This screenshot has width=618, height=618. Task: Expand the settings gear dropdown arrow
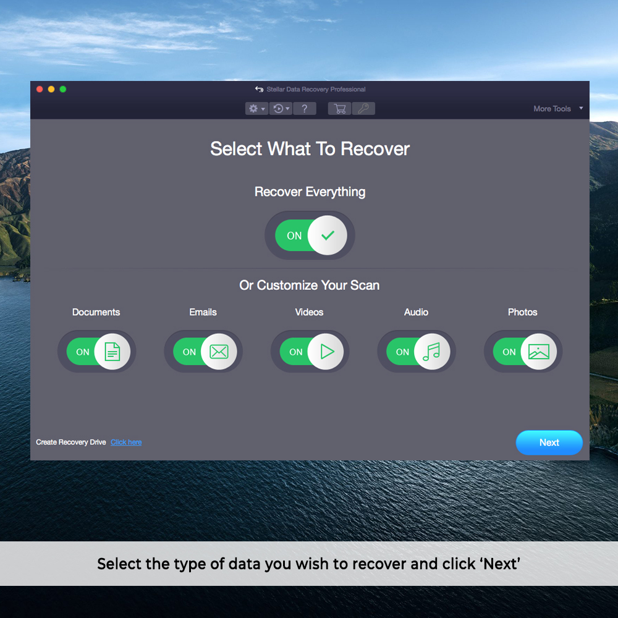(263, 109)
